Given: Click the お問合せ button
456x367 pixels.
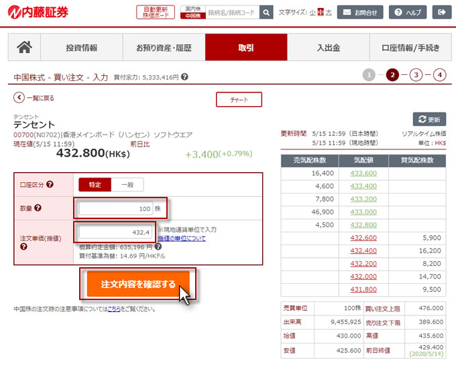Looking at the screenshot, I should (x=360, y=12).
